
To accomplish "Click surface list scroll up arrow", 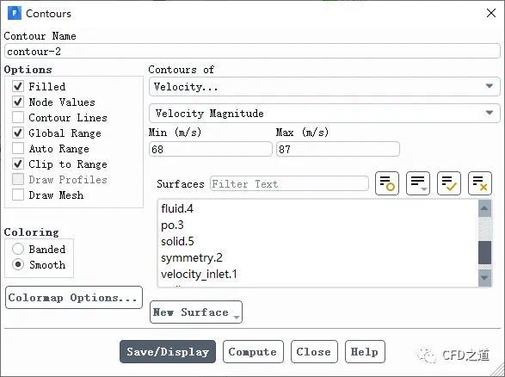I will (x=484, y=208).
